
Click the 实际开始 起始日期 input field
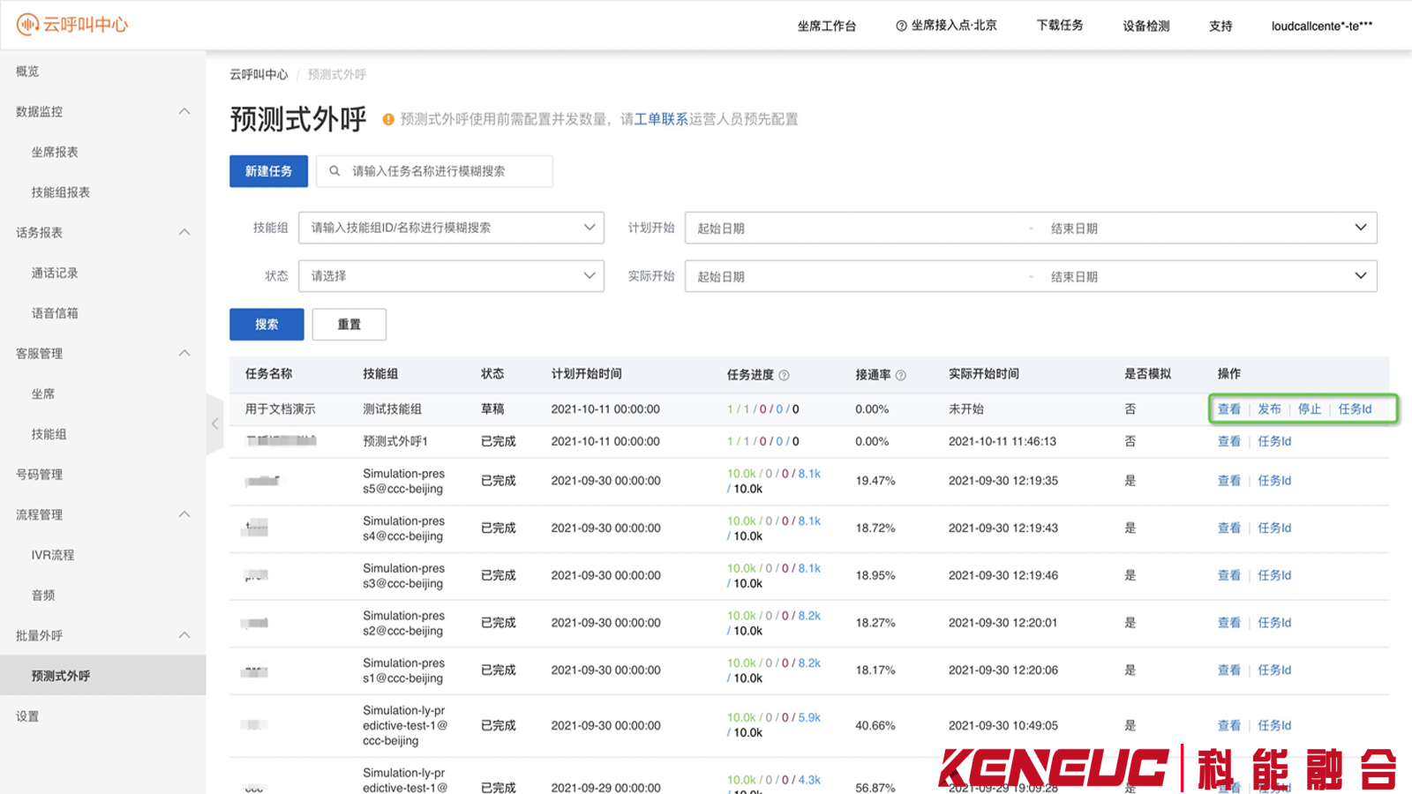[856, 277]
